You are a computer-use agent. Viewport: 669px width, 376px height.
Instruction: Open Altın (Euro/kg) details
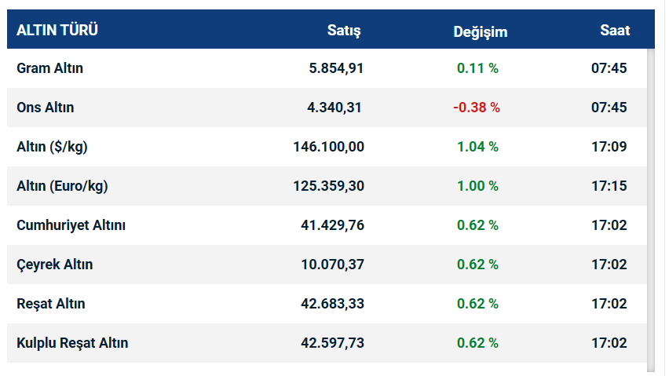coord(62,186)
